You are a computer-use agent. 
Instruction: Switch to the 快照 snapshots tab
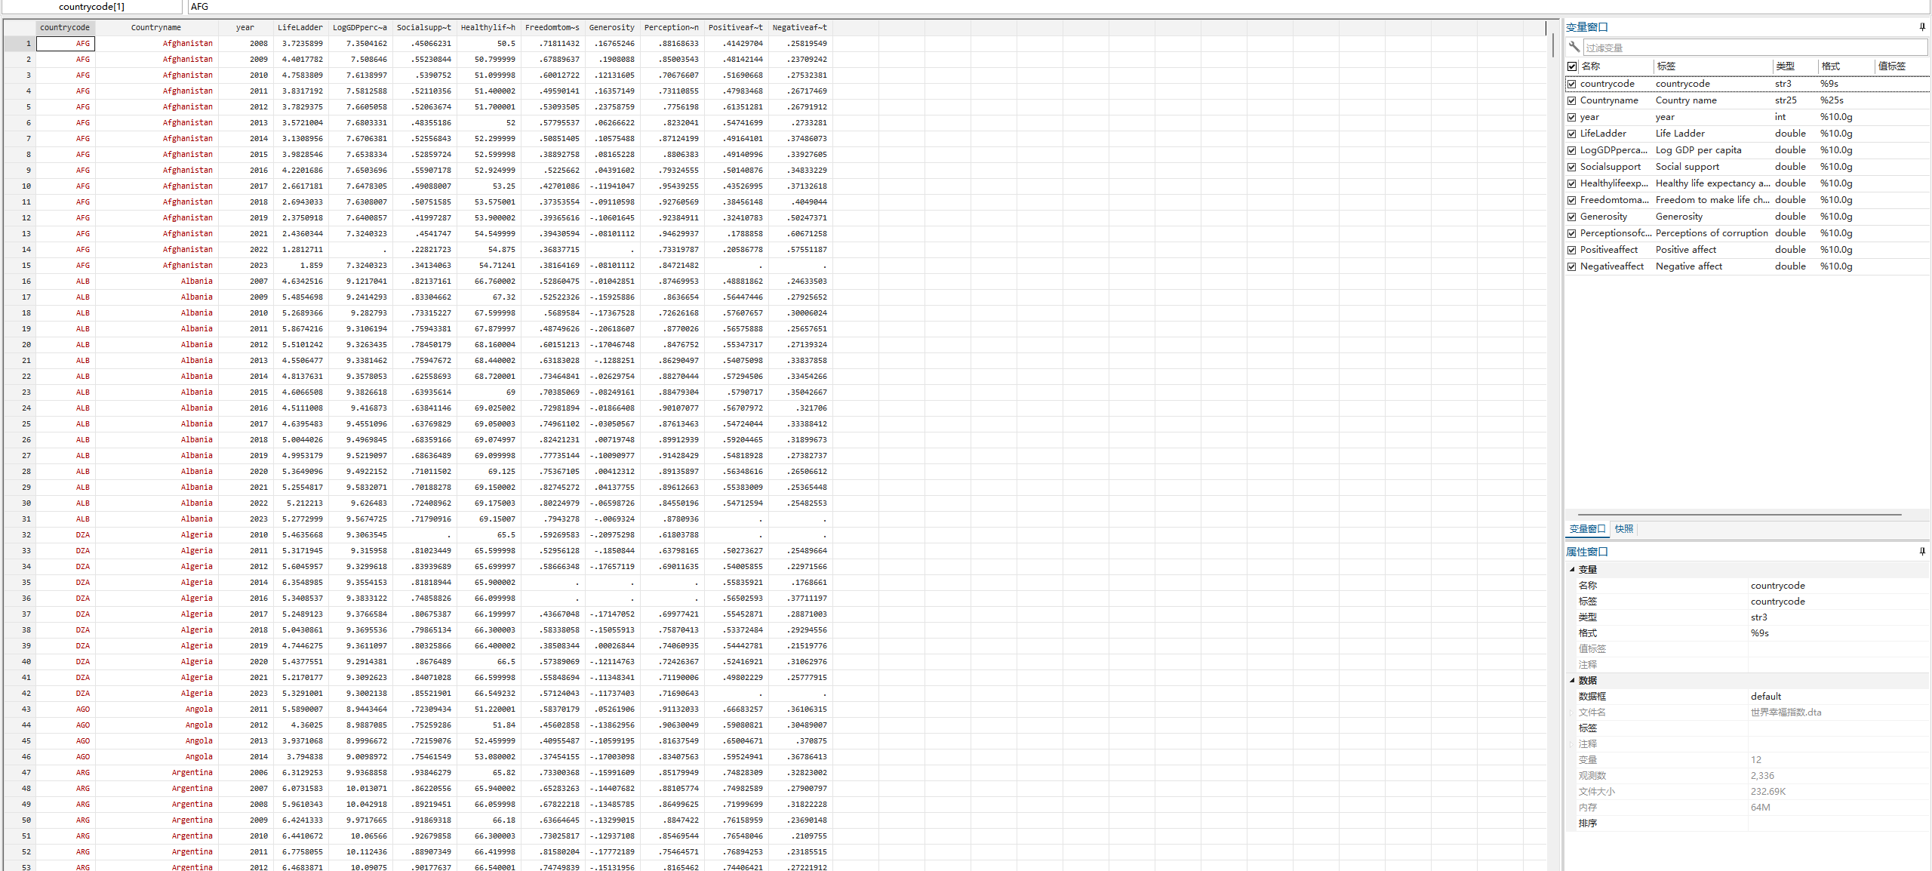(1623, 529)
